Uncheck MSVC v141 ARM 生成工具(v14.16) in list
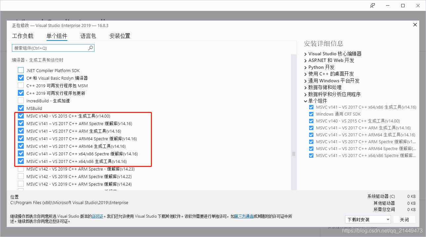The image size is (426, 237). 21,131
